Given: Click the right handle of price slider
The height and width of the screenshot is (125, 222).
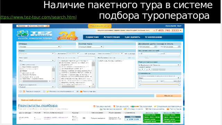Looking at the screenshot, I should click(x=179, y=84).
